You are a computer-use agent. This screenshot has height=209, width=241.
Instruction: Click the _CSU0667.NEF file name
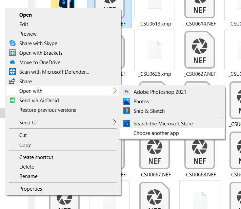(x=155, y=175)
